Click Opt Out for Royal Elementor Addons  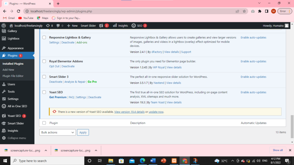pyautogui.click(x=54, y=66)
